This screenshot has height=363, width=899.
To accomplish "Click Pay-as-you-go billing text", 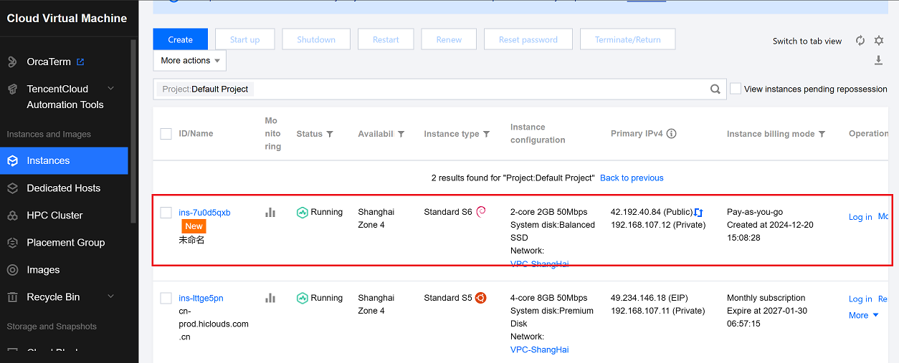I will tap(755, 212).
